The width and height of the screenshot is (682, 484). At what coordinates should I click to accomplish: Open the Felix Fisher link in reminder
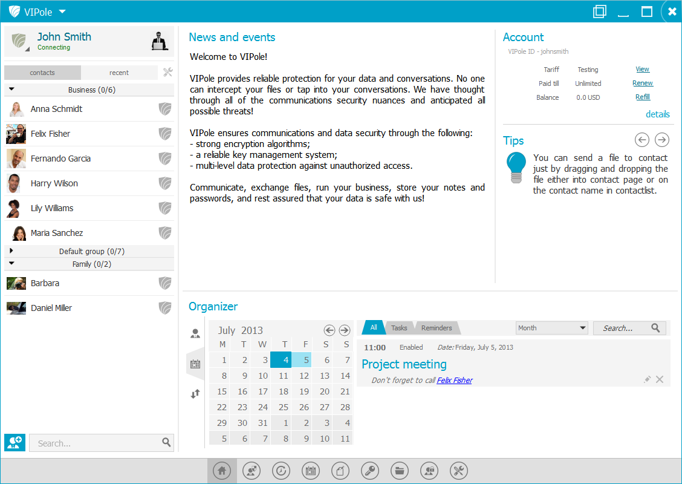(454, 381)
